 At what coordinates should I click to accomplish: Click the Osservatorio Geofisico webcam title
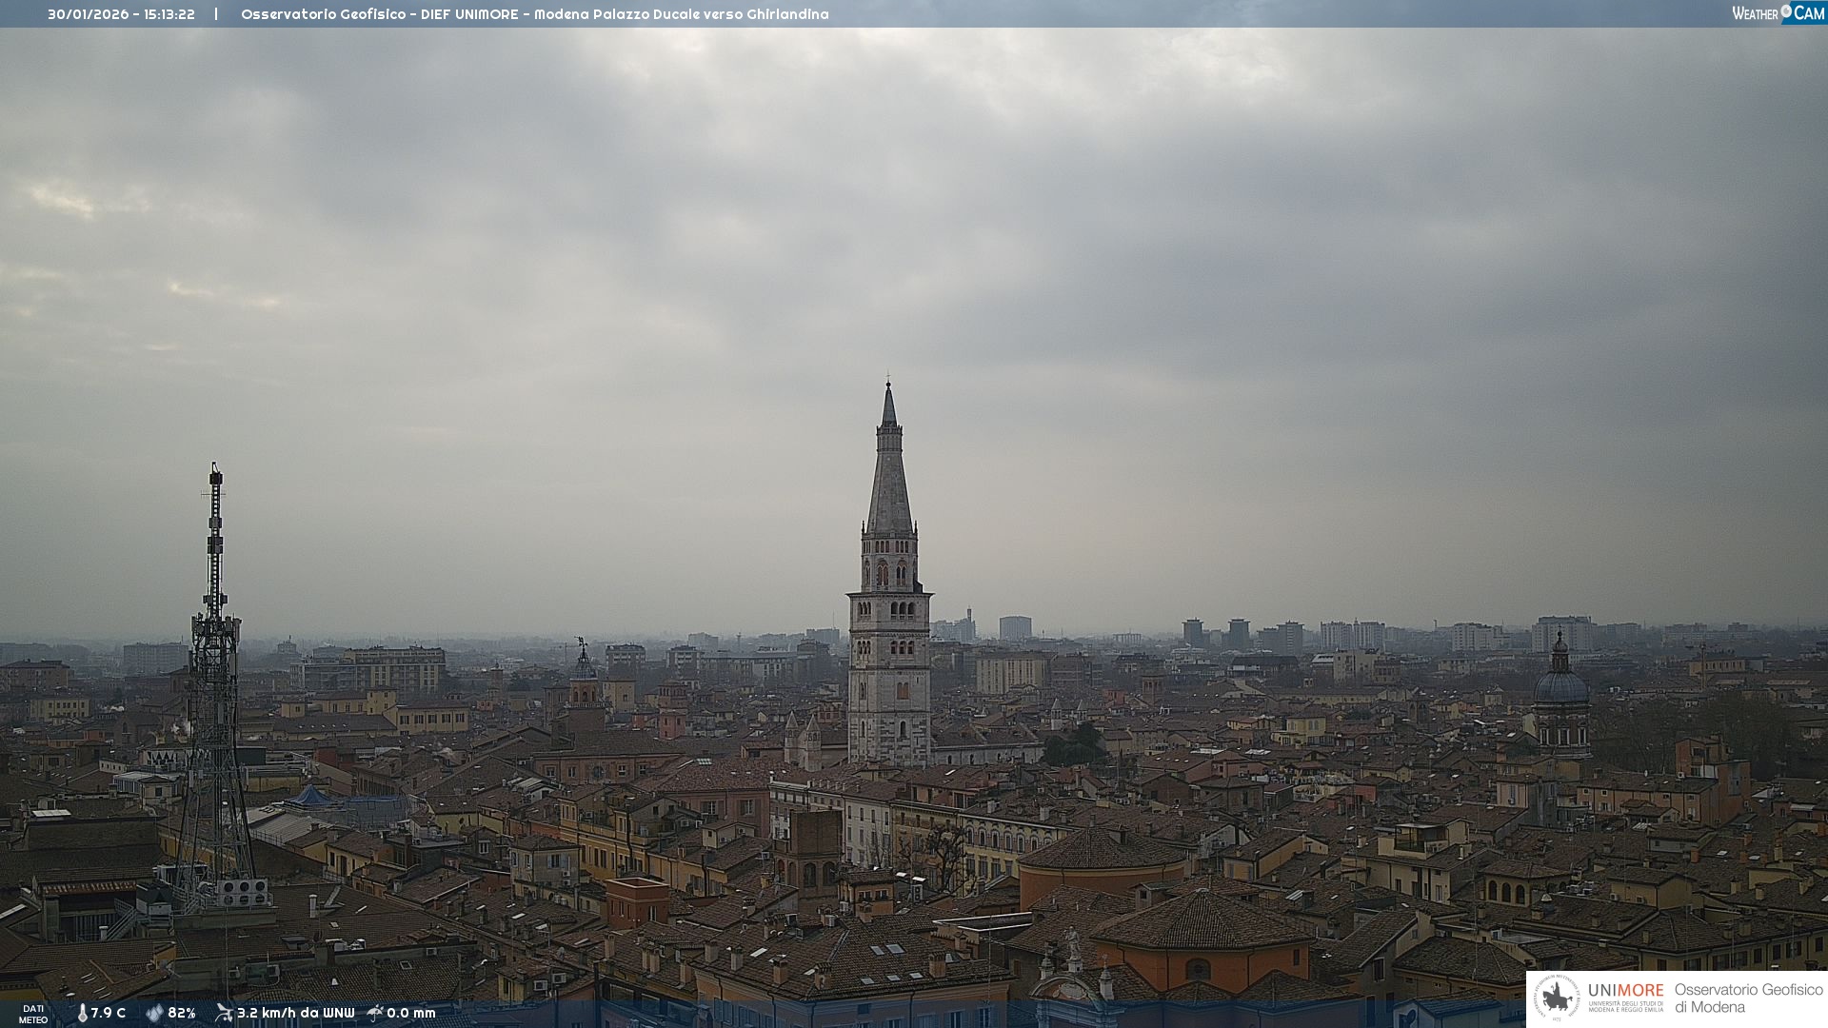[534, 14]
